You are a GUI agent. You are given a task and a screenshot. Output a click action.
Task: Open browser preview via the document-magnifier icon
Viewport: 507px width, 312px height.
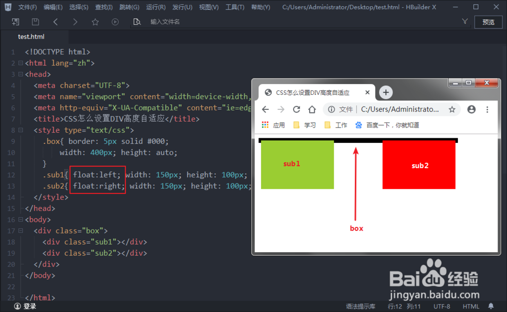[x=136, y=22]
